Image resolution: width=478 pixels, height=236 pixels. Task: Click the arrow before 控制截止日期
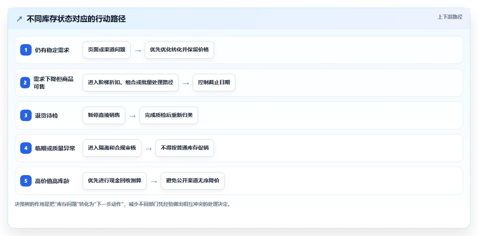pyautogui.click(x=185, y=83)
